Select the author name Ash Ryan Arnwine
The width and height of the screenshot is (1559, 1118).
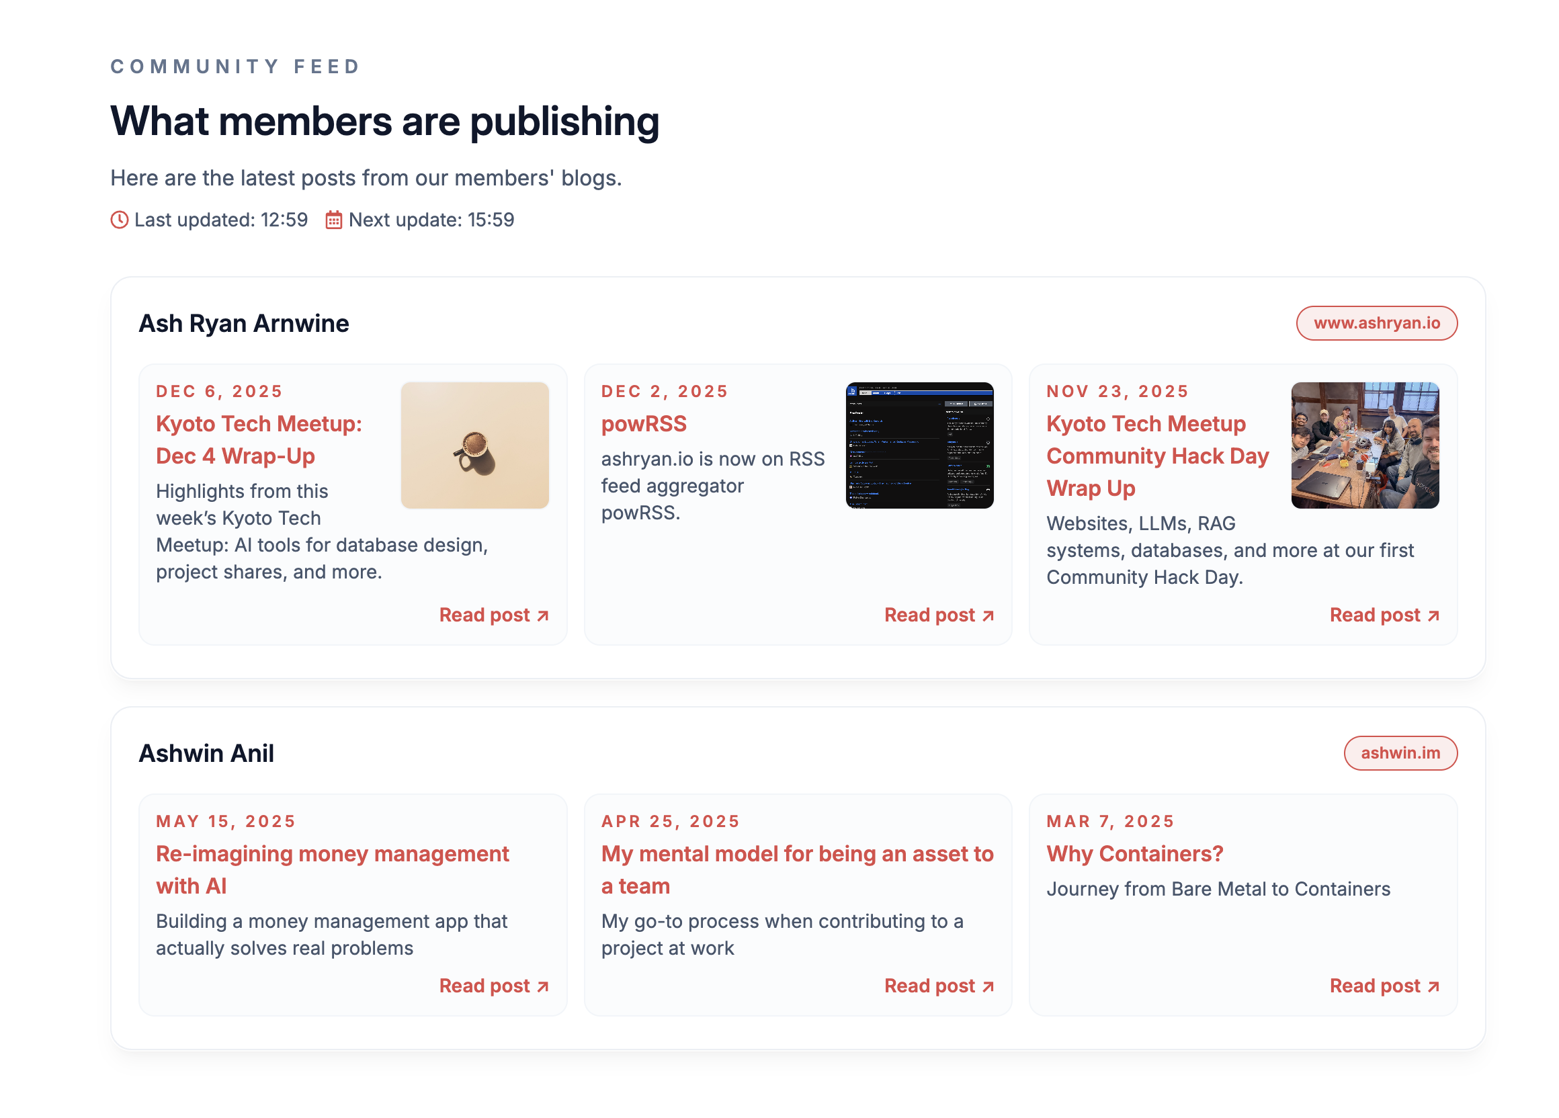pyautogui.click(x=243, y=323)
